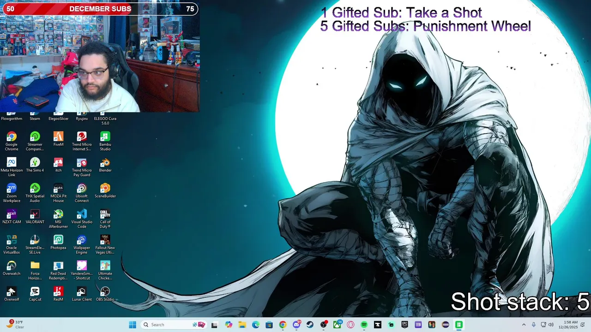Select Call of Duty desktop icon

(x=105, y=219)
